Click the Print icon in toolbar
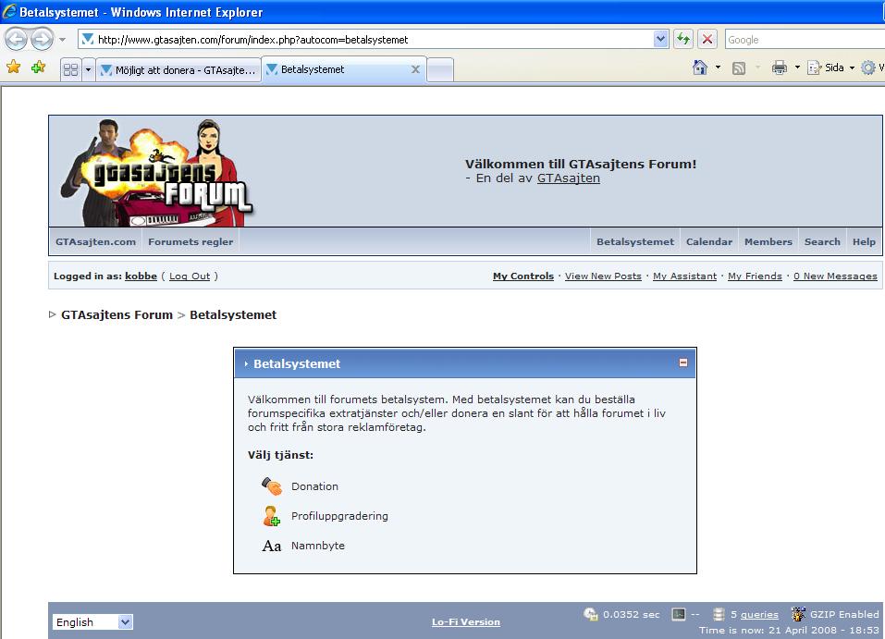Viewport: 885px width, 639px height. click(780, 68)
